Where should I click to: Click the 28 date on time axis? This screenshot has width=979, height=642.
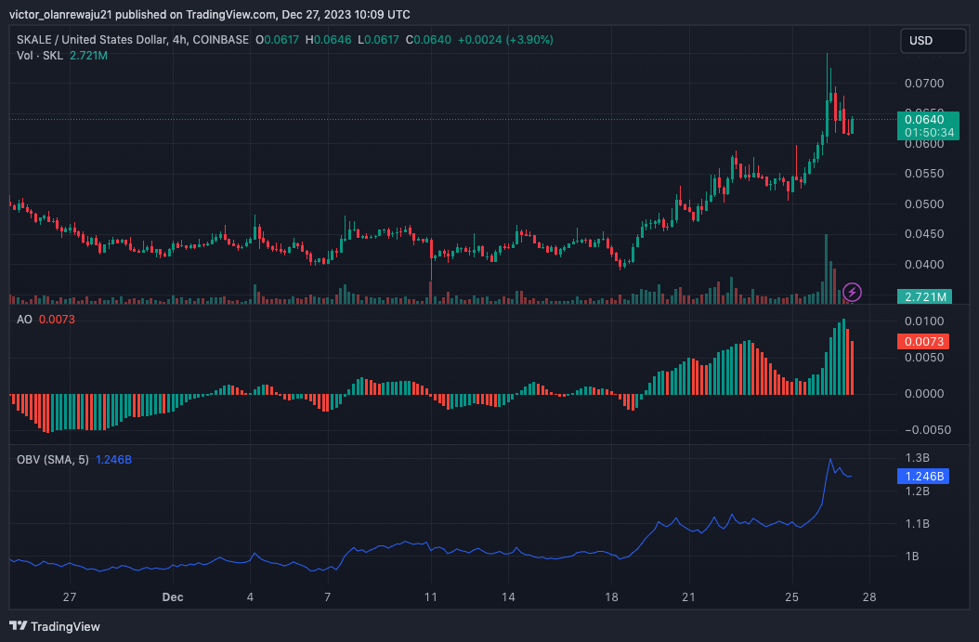(x=869, y=597)
